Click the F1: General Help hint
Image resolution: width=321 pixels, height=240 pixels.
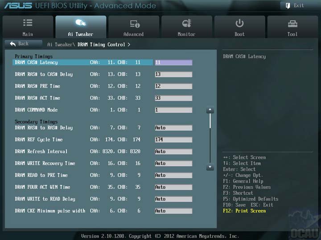coord(243,181)
